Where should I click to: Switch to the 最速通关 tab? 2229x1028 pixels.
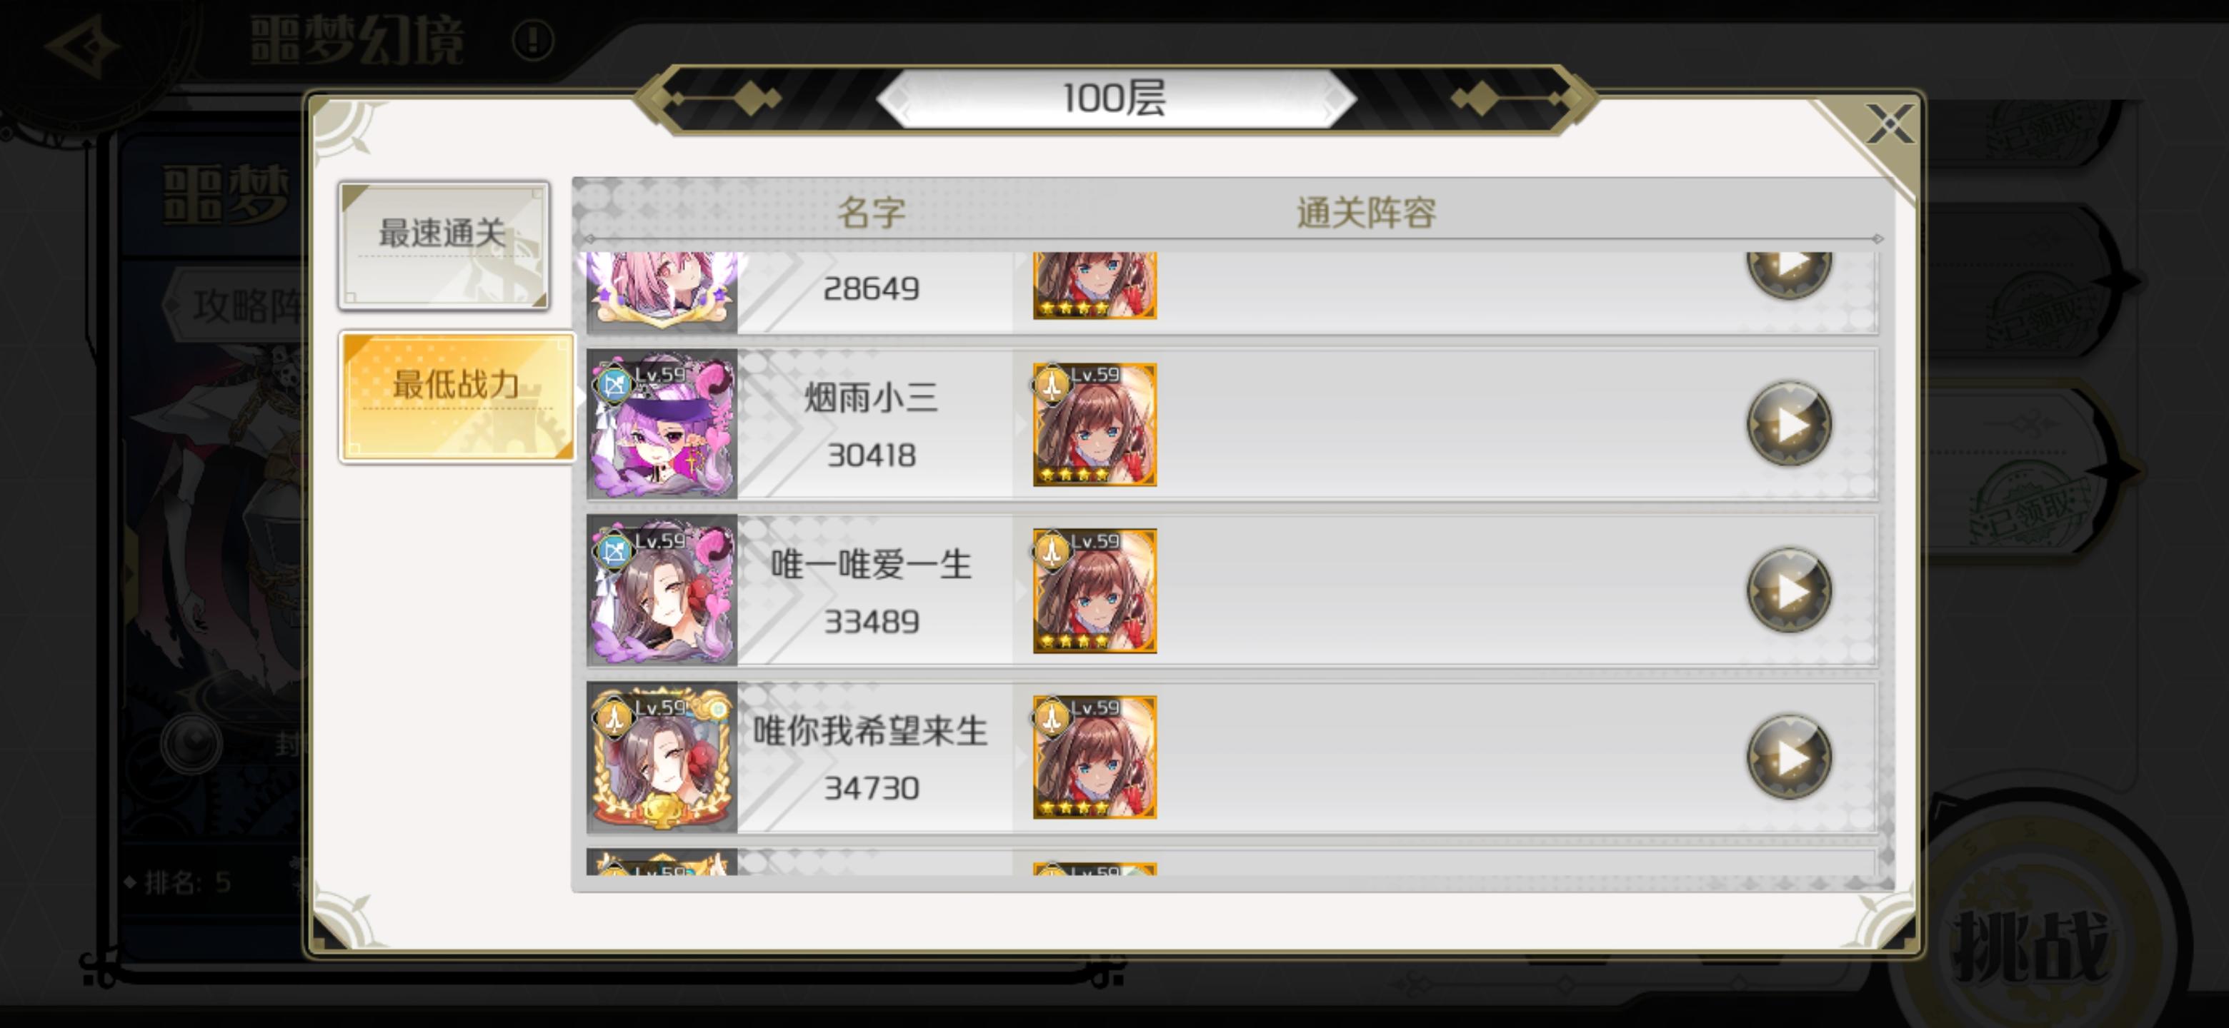(x=444, y=246)
